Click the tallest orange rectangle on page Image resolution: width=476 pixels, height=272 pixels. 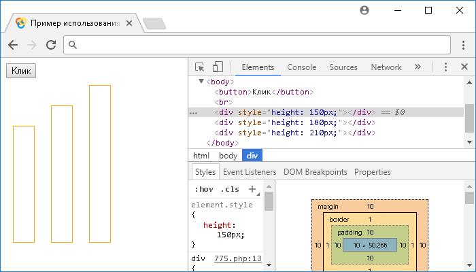[100, 164]
